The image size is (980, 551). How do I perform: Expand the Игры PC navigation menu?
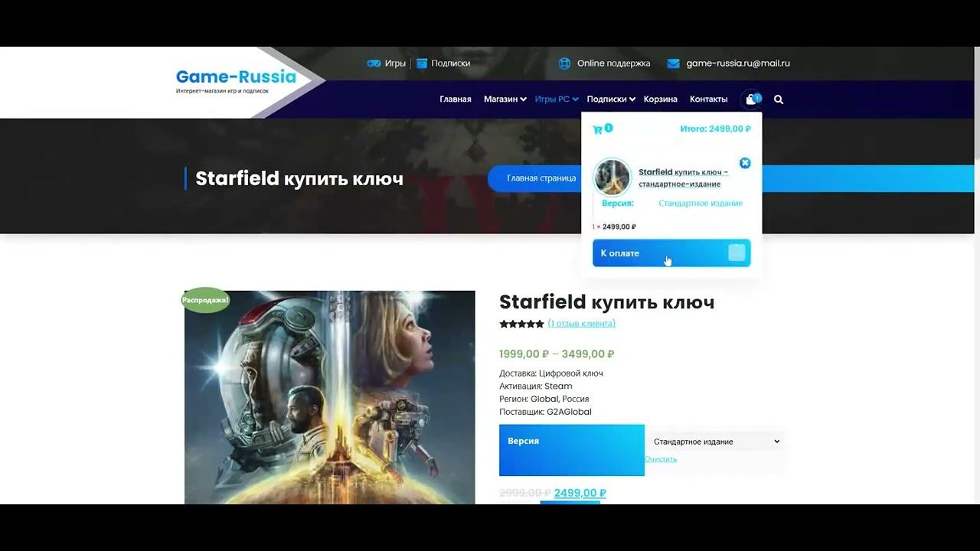pos(556,99)
